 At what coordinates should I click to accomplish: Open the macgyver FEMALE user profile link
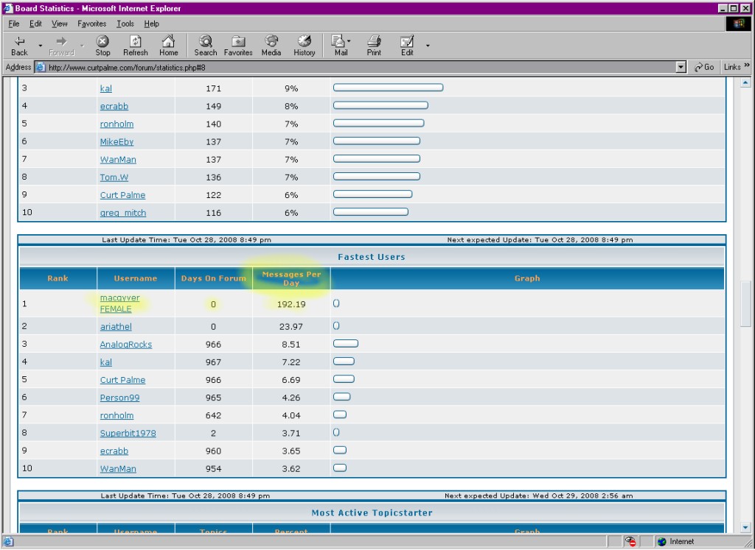point(120,303)
